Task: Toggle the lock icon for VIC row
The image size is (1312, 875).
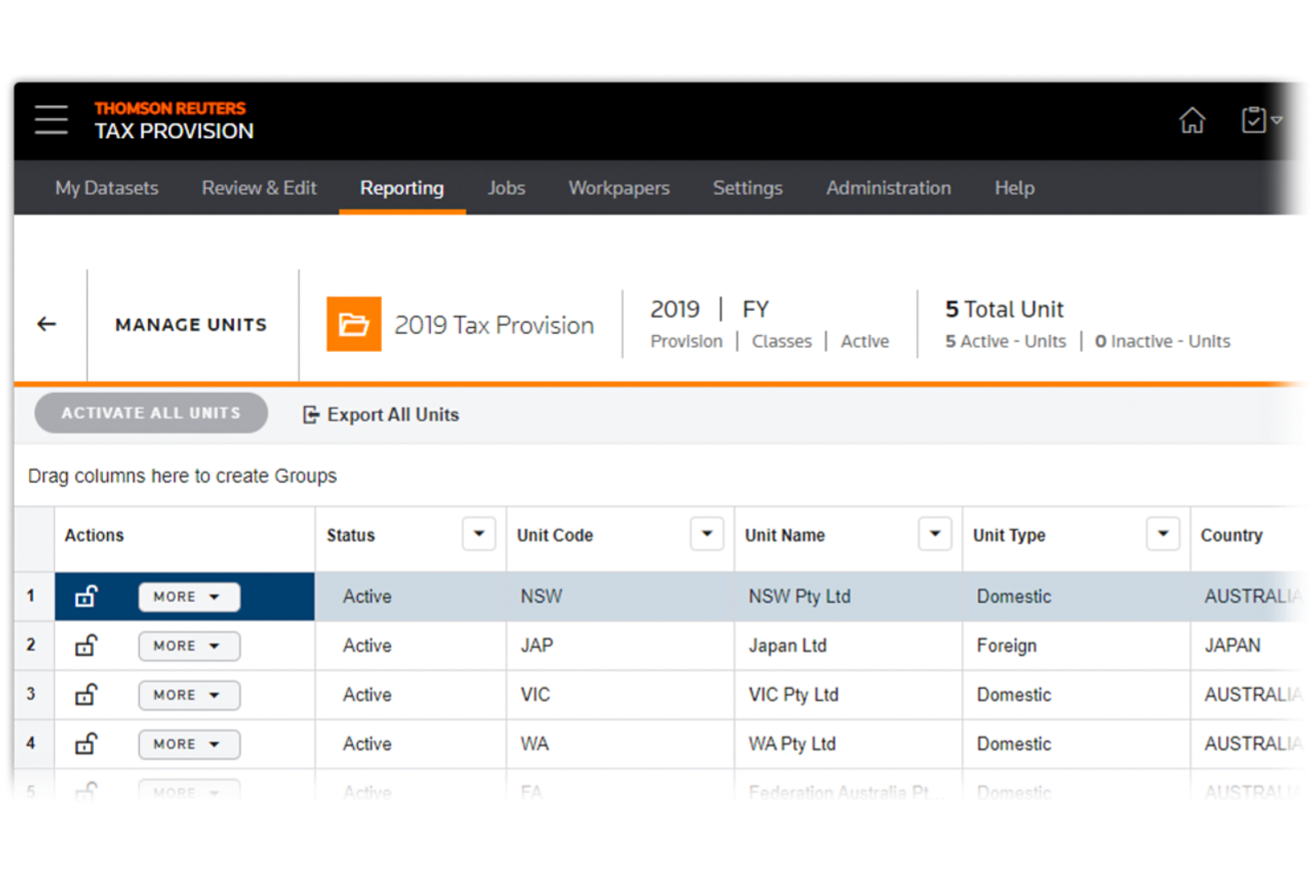Action: pyautogui.click(x=86, y=694)
